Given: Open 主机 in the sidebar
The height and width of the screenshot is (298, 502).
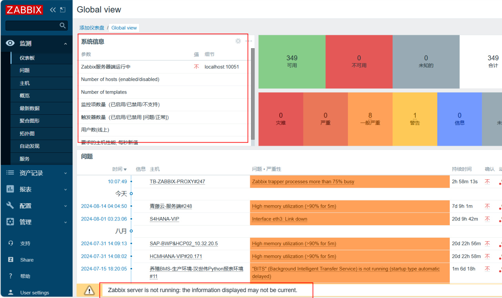Looking at the screenshot, I should 25,83.
